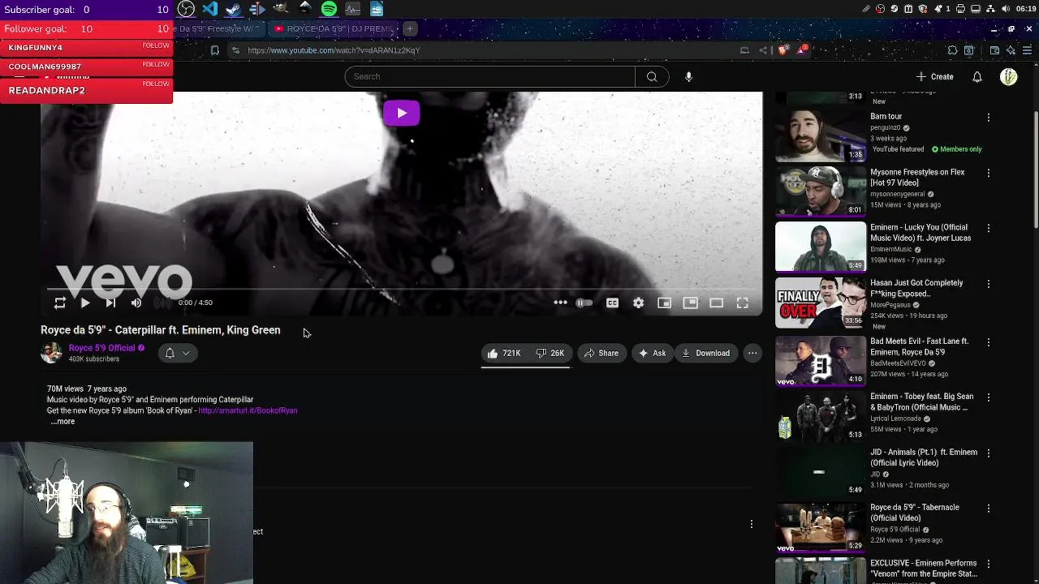Image resolution: width=1039 pixels, height=584 pixels.
Task: Open notification bell dropdown beside channel name
Action: pyautogui.click(x=177, y=353)
